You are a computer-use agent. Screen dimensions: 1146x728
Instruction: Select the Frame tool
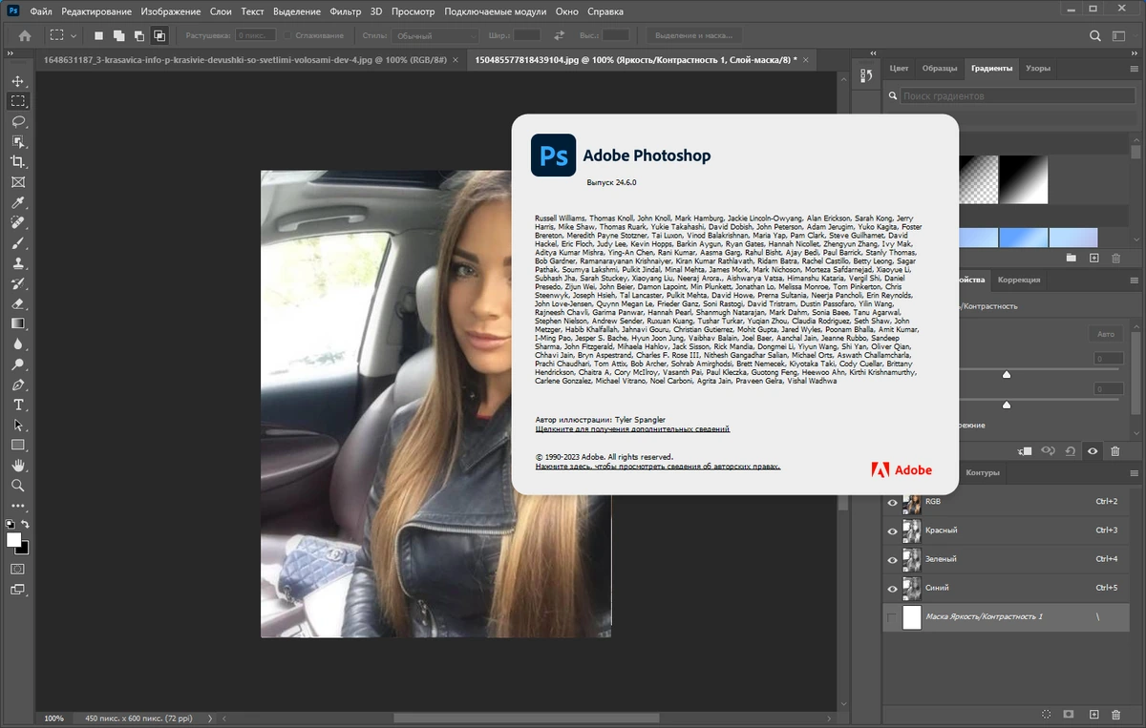click(x=18, y=182)
